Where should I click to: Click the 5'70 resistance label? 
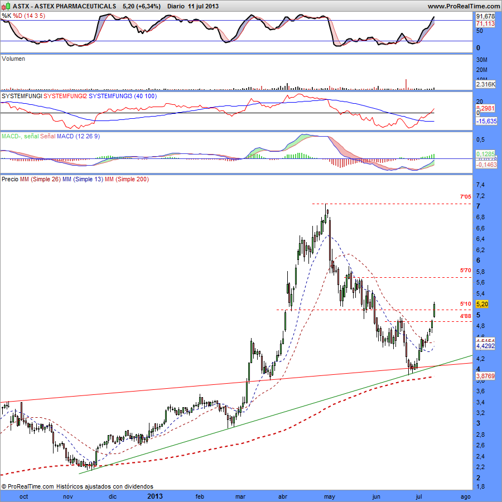coord(466,271)
